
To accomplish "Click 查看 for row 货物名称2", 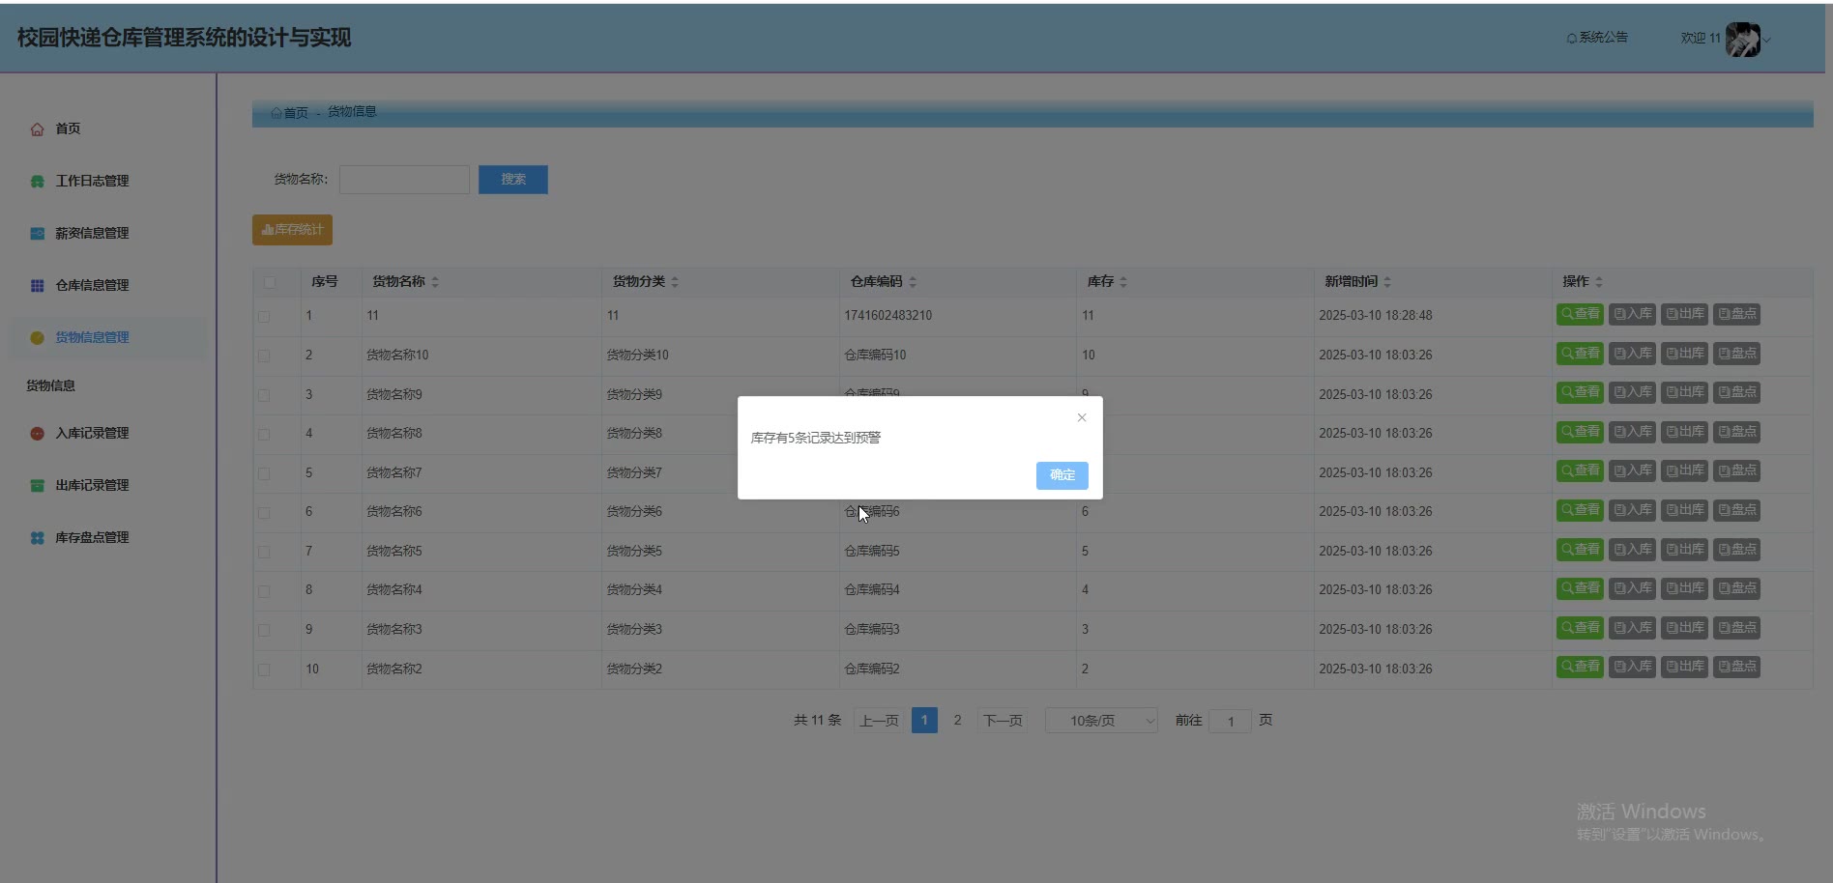I will coord(1580,667).
